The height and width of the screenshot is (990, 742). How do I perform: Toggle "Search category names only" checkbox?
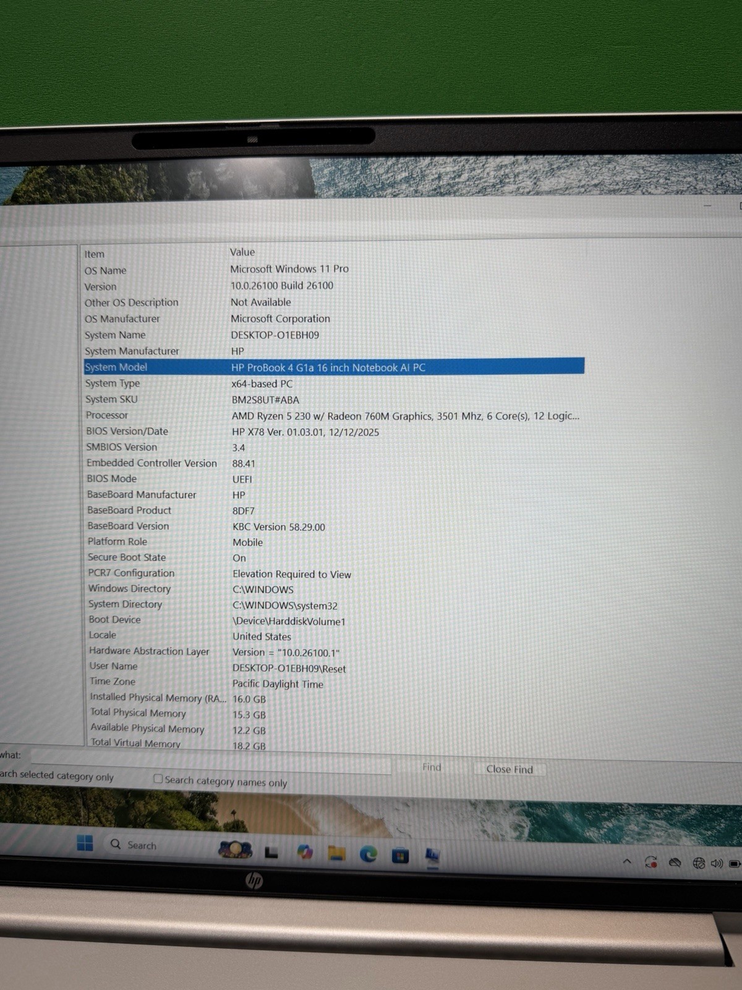tap(158, 779)
